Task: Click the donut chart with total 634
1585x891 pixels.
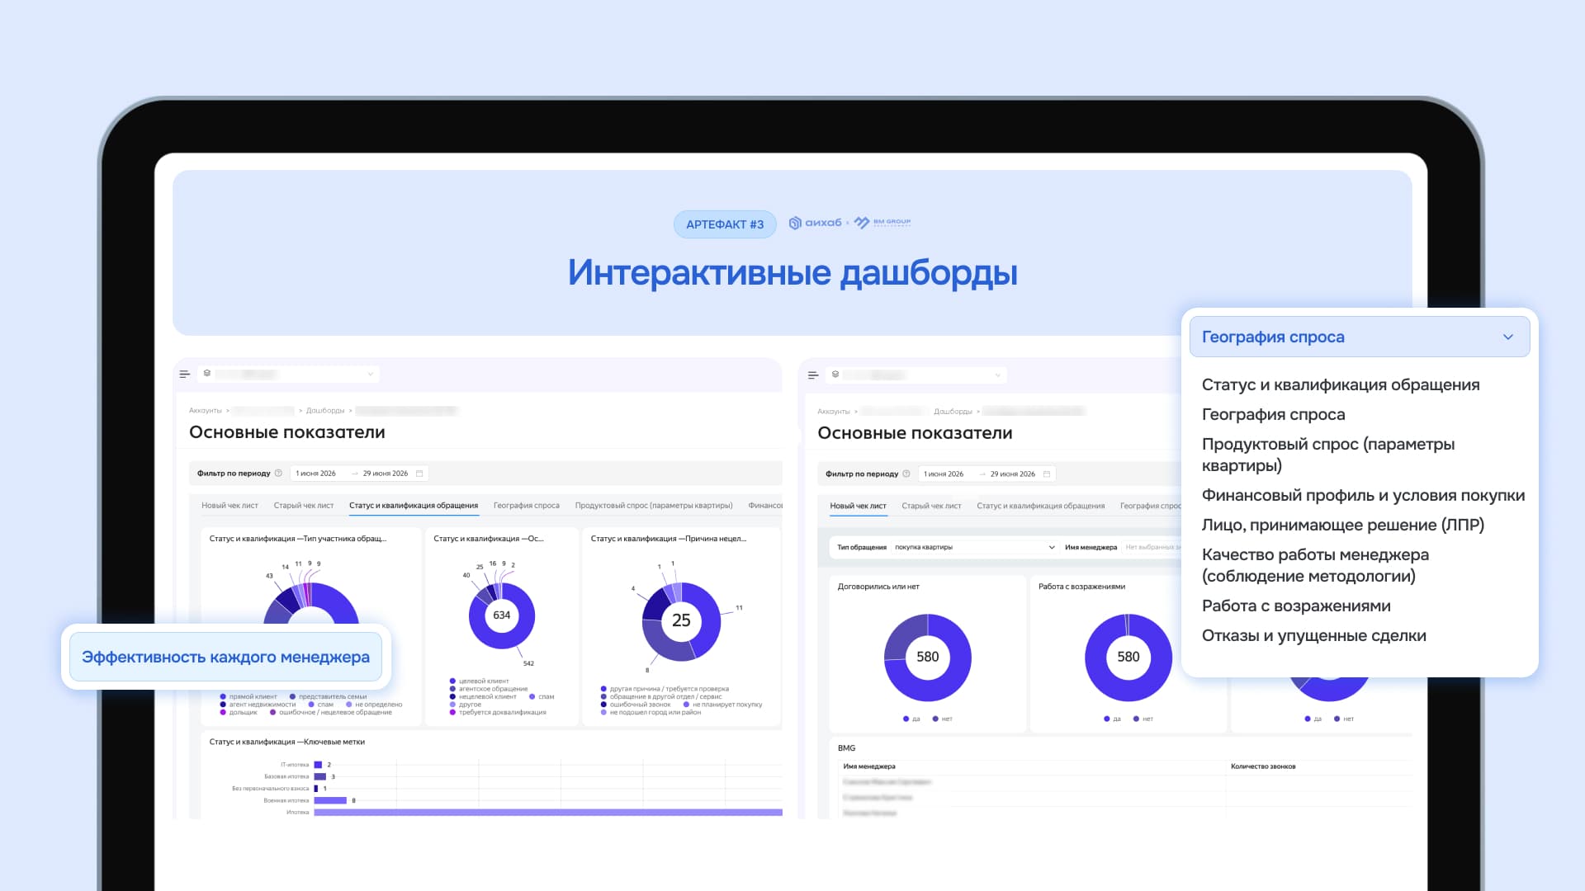Action: point(502,615)
